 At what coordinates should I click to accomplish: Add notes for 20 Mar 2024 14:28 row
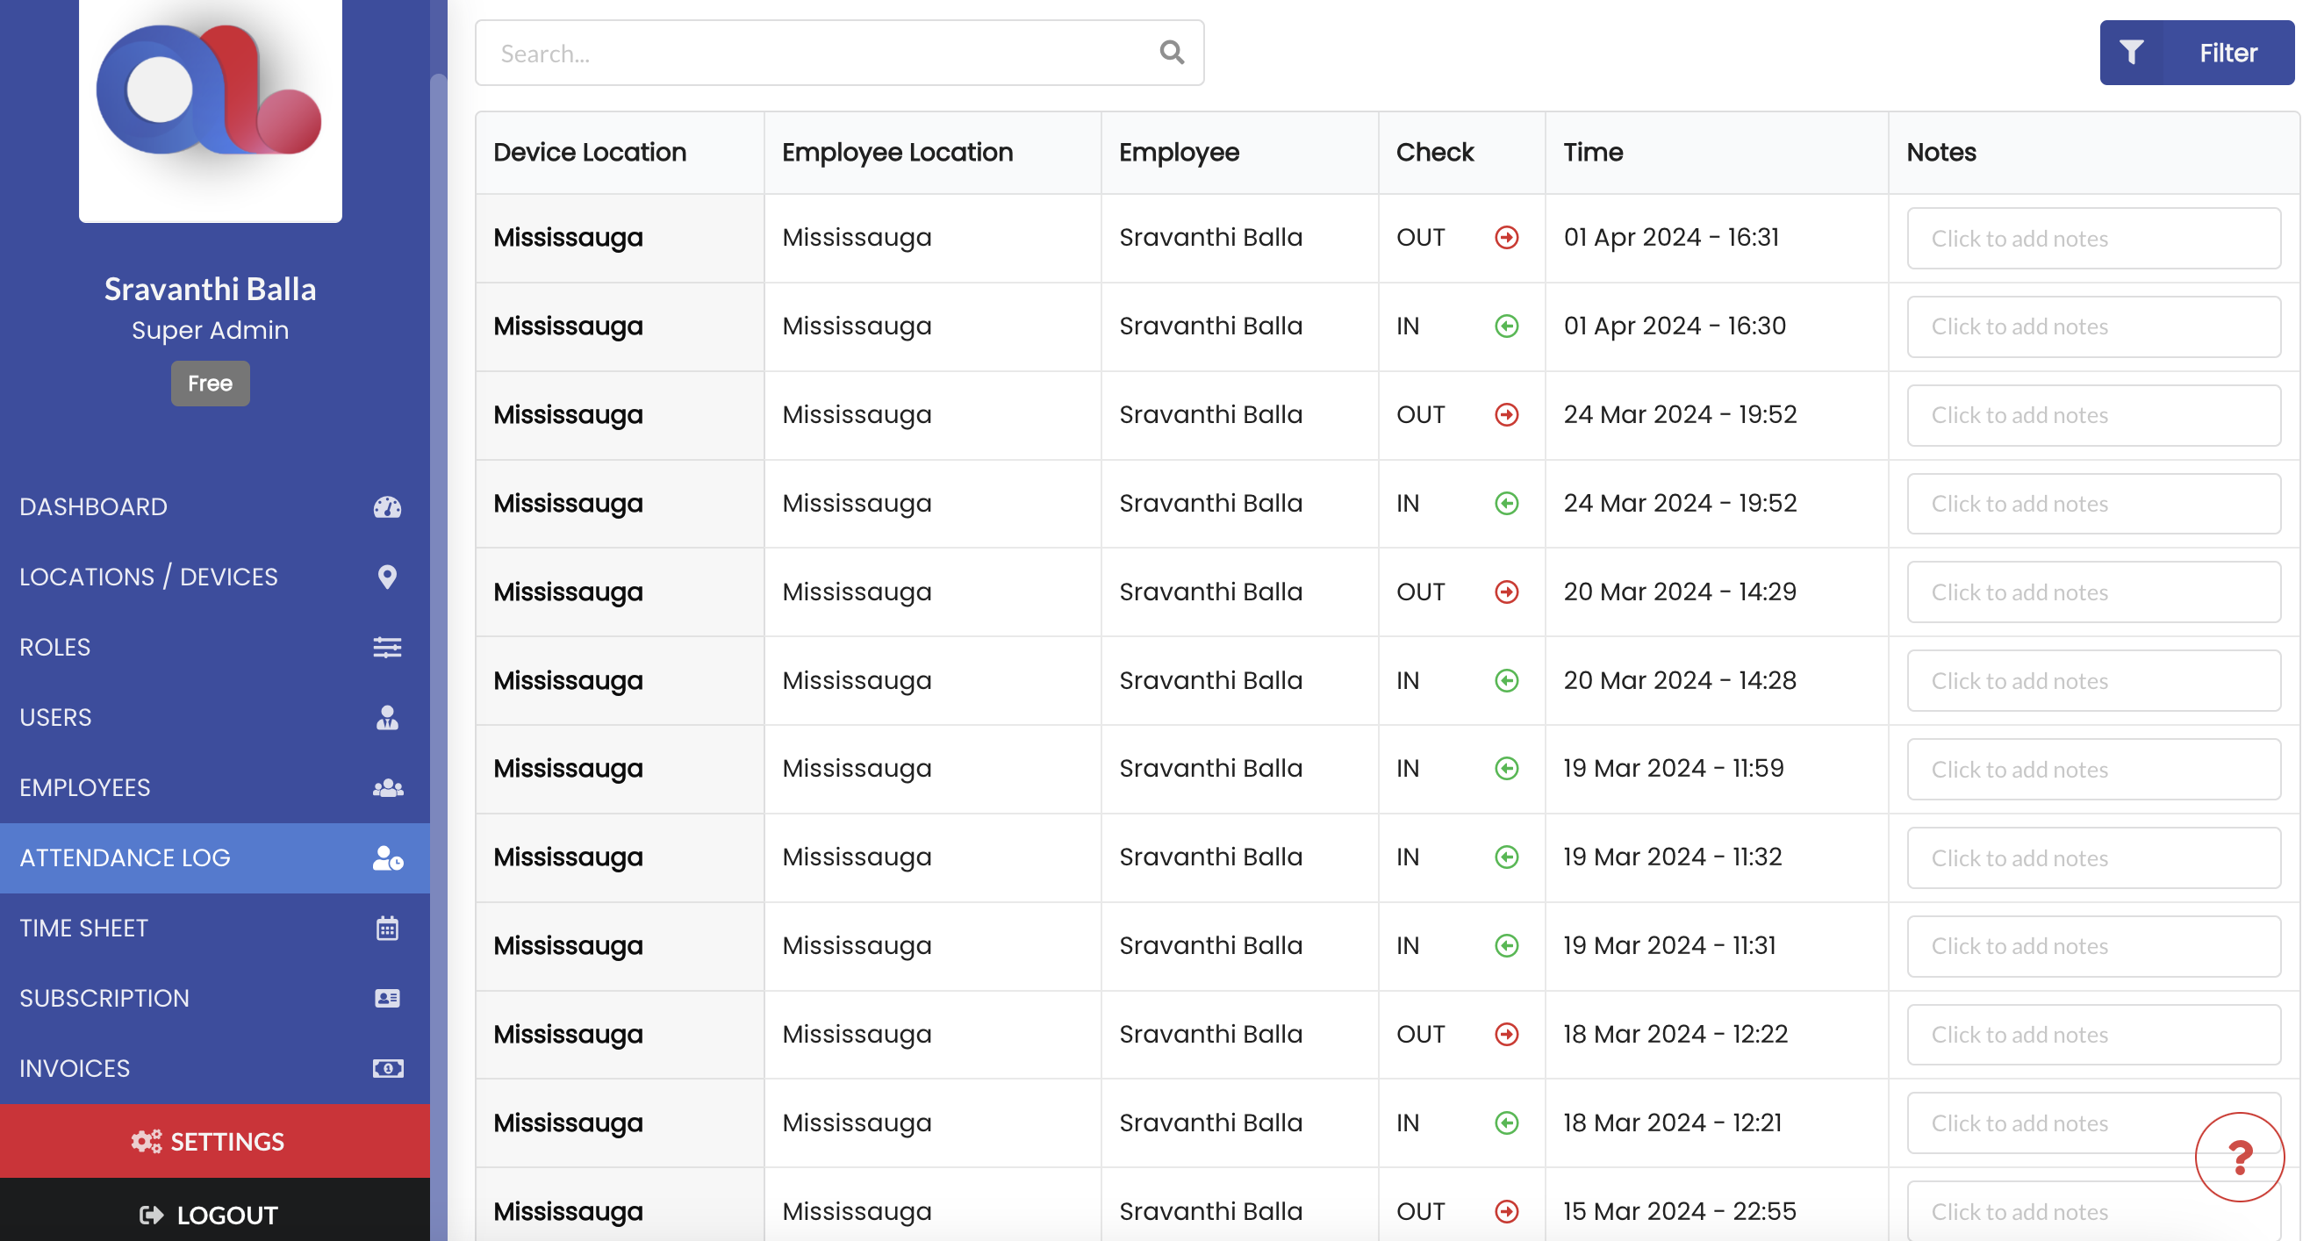2094,681
